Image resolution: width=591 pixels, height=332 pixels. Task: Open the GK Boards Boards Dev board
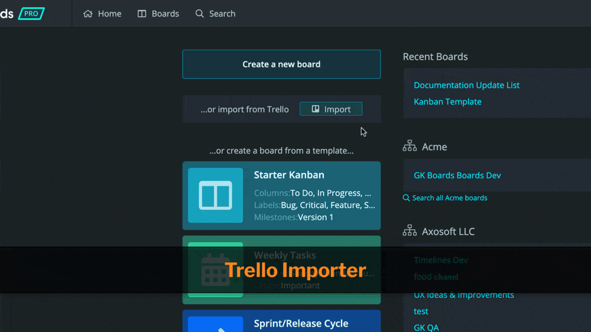[457, 175]
